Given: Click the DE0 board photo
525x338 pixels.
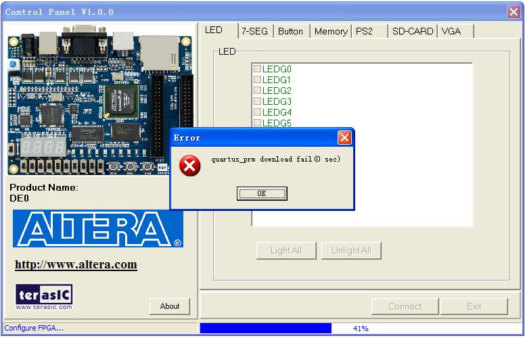Looking at the screenshot, I should pos(100,100).
